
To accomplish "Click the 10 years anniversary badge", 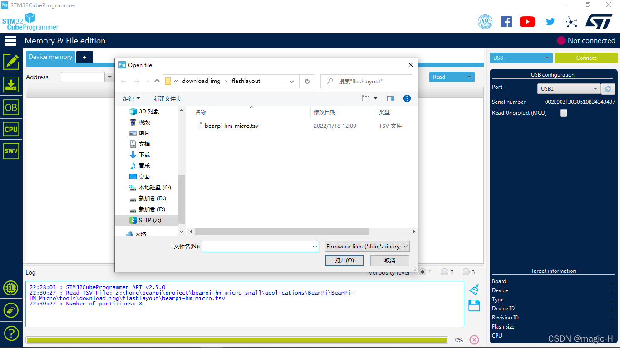I will [485, 21].
